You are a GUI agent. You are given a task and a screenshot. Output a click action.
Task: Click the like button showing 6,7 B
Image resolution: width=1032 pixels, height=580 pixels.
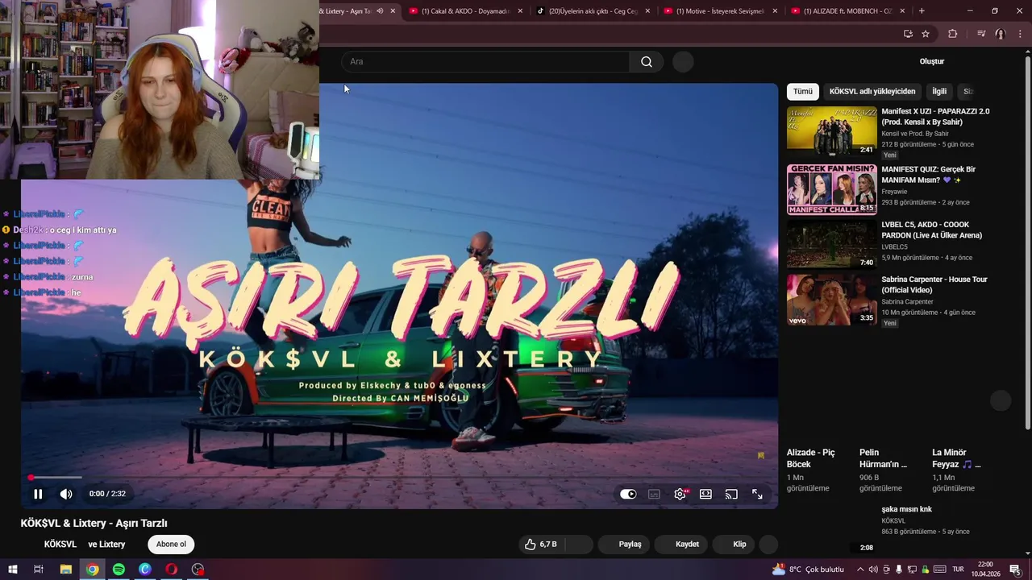[x=541, y=545]
